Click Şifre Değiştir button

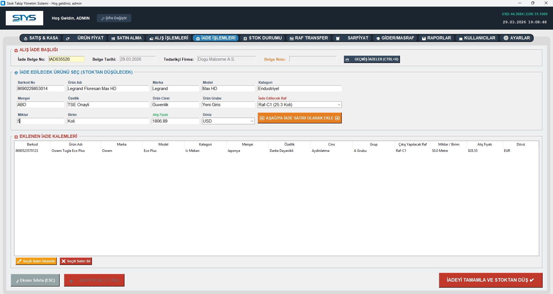coord(114,18)
